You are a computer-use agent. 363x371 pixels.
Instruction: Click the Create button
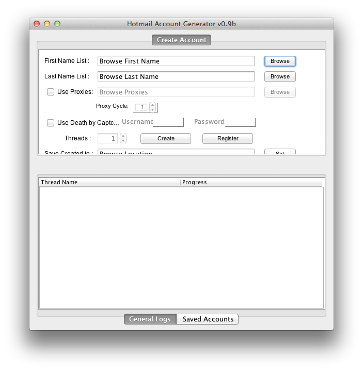(166, 138)
